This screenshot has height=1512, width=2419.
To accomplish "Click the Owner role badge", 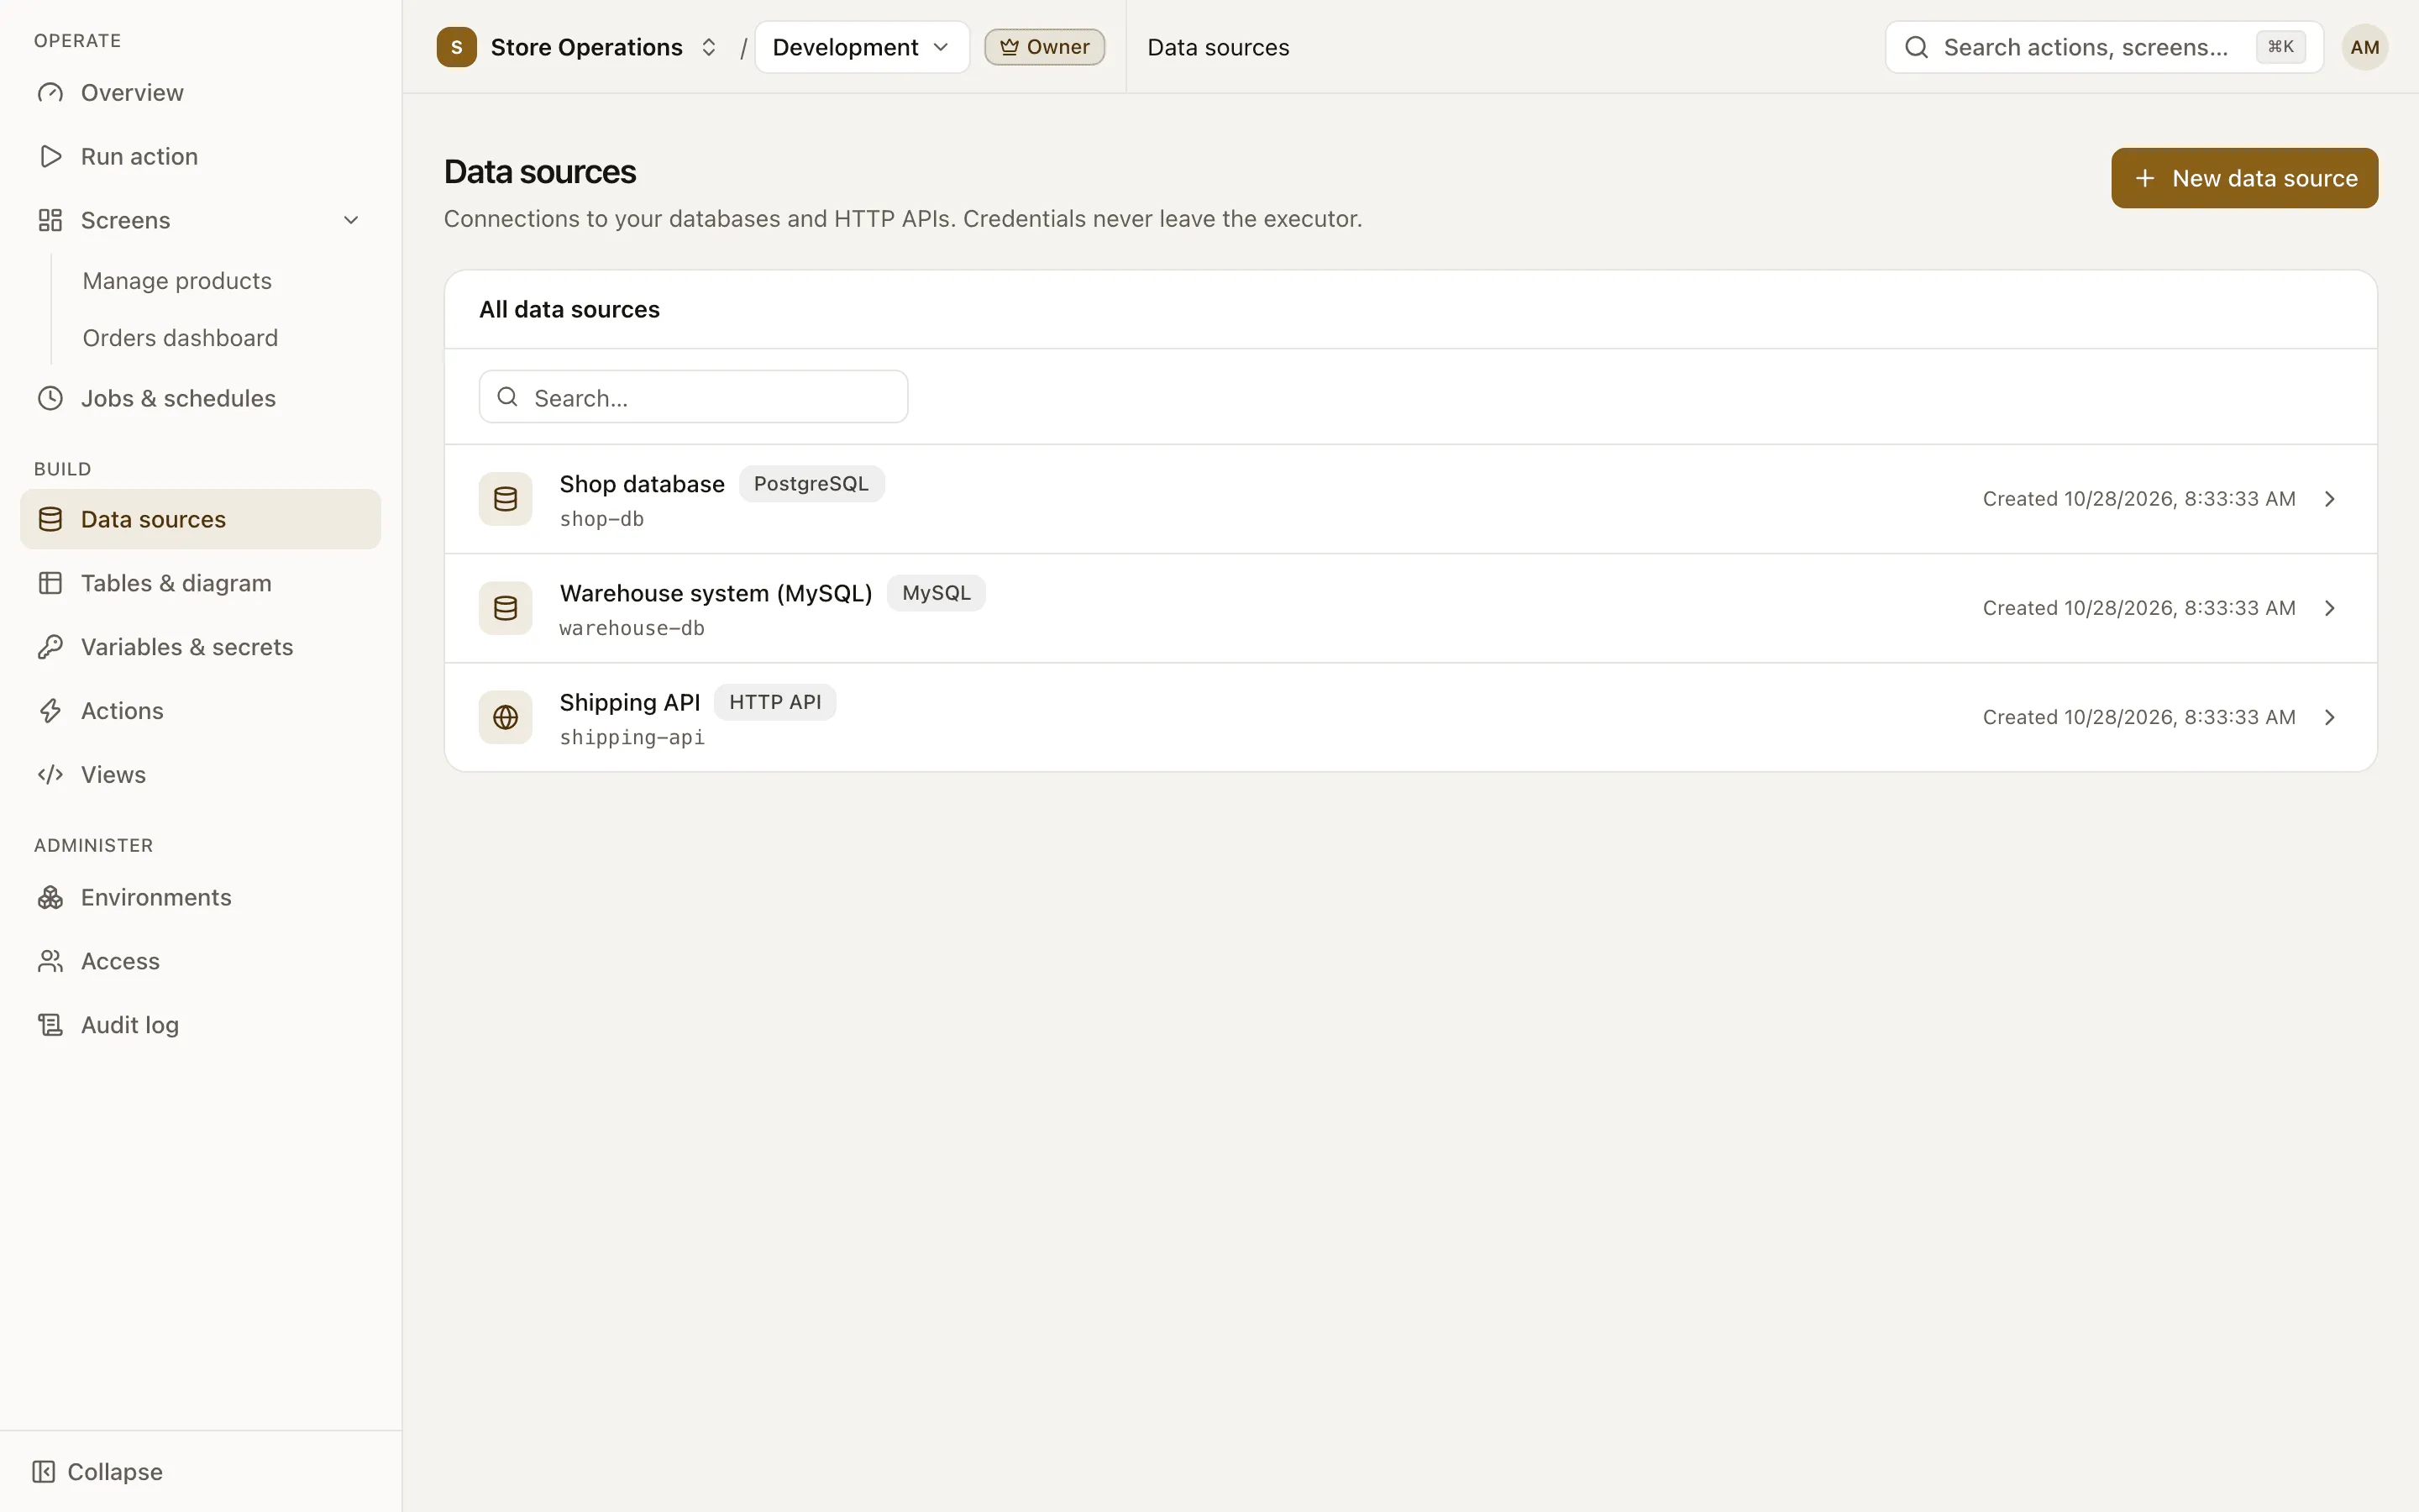I will [1045, 47].
